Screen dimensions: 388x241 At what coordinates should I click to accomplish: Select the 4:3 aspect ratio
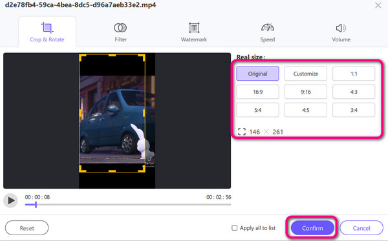pos(354,92)
